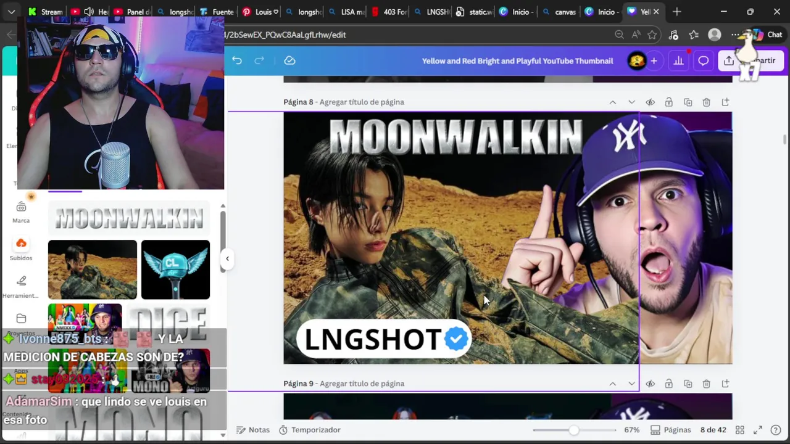Open a new browser tab
The image size is (790, 444).
[x=677, y=12]
